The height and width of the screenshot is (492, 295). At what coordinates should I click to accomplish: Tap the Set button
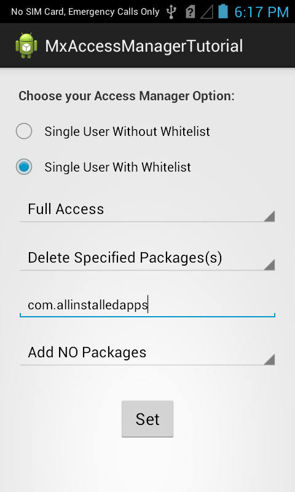(147, 419)
